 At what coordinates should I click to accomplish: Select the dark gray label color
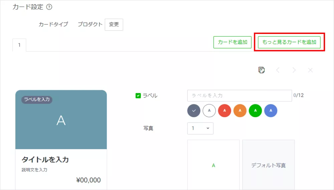pyautogui.click(x=194, y=110)
